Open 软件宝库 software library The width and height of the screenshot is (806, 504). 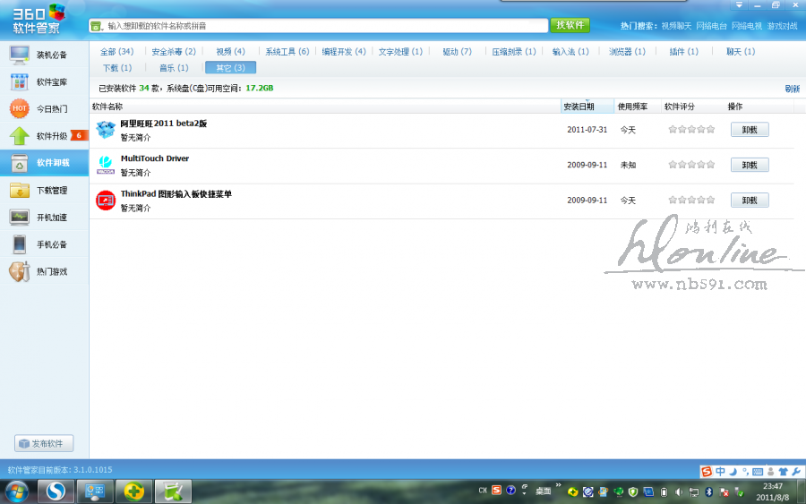click(x=45, y=82)
